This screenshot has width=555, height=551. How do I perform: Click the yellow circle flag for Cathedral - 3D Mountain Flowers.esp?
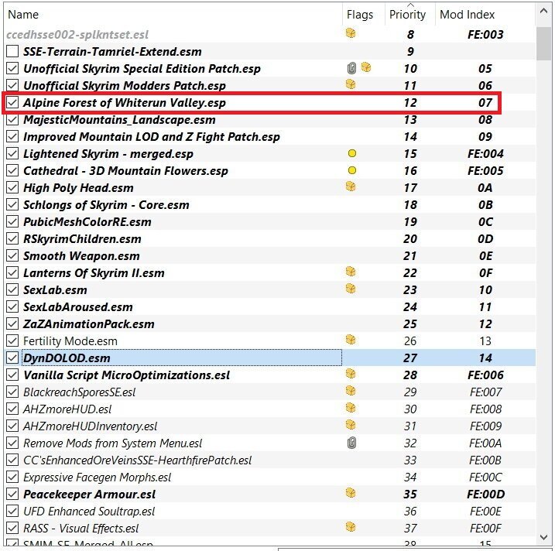[x=352, y=170]
